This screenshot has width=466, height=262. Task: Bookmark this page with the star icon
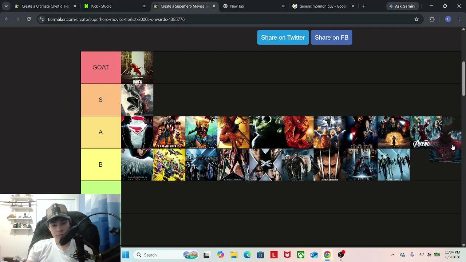(x=416, y=19)
